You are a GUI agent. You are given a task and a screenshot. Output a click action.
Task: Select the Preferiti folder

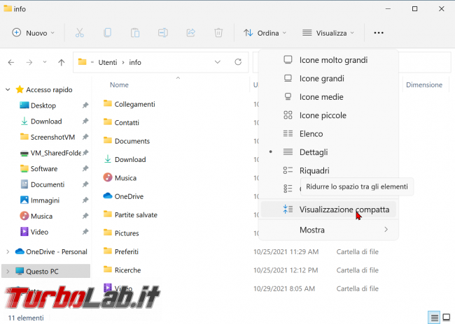127,251
